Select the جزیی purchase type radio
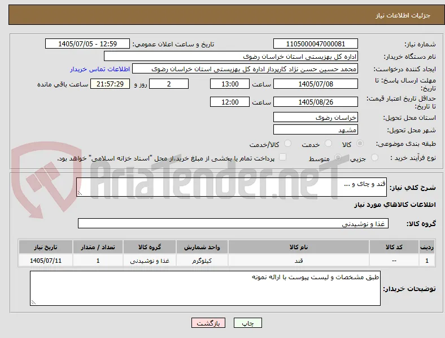445x338 pixels. pyautogui.click(x=374, y=157)
